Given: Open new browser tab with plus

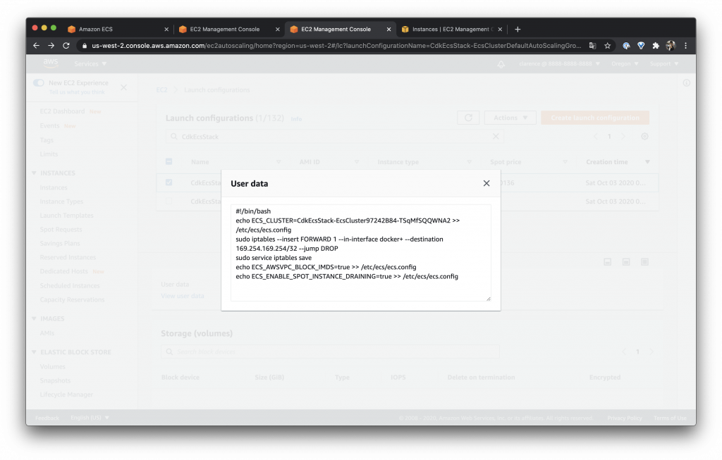Looking at the screenshot, I should pyautogui.click(x=518, y=29).
